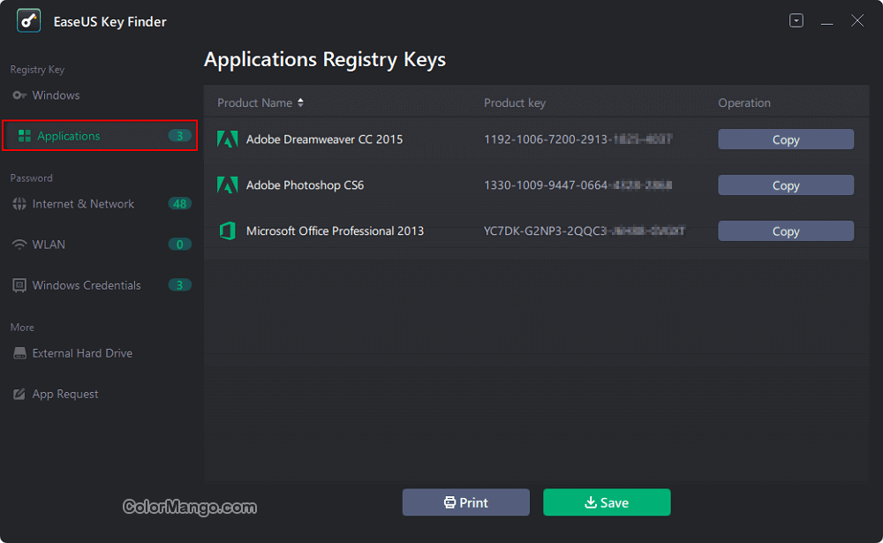Select the Adobe Photoshop CS6 name
883x543 pixels.
point(306,185)
